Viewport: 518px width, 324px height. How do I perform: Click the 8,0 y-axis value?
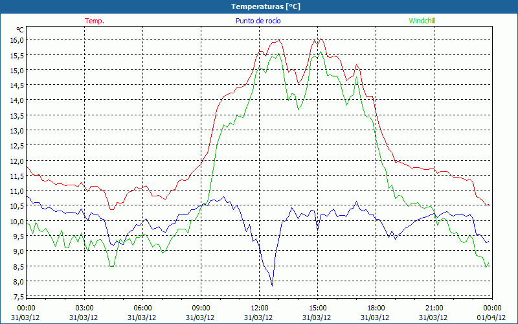(19, 281)
